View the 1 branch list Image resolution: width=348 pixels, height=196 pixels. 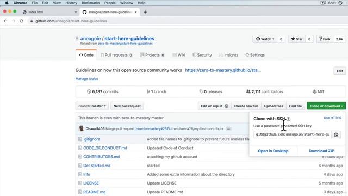pyautogui.click(x=157, y=91)
